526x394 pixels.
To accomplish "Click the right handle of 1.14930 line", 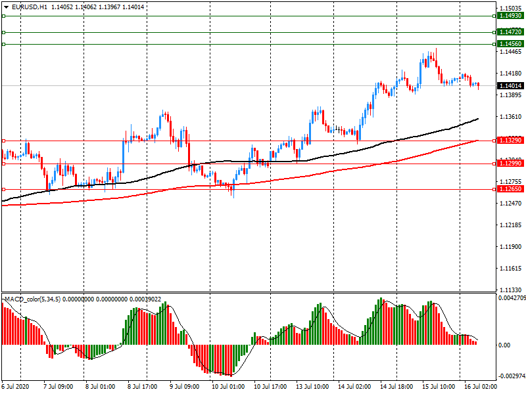I will pos(494,16).
